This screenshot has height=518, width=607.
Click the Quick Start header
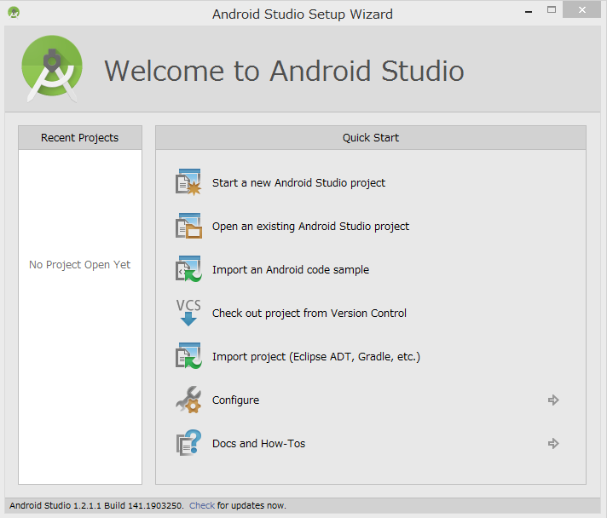371,138
